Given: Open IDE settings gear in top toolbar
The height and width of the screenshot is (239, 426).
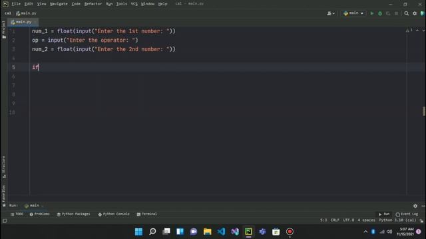Looking at the screenshot, I should [x=415, y=13].
